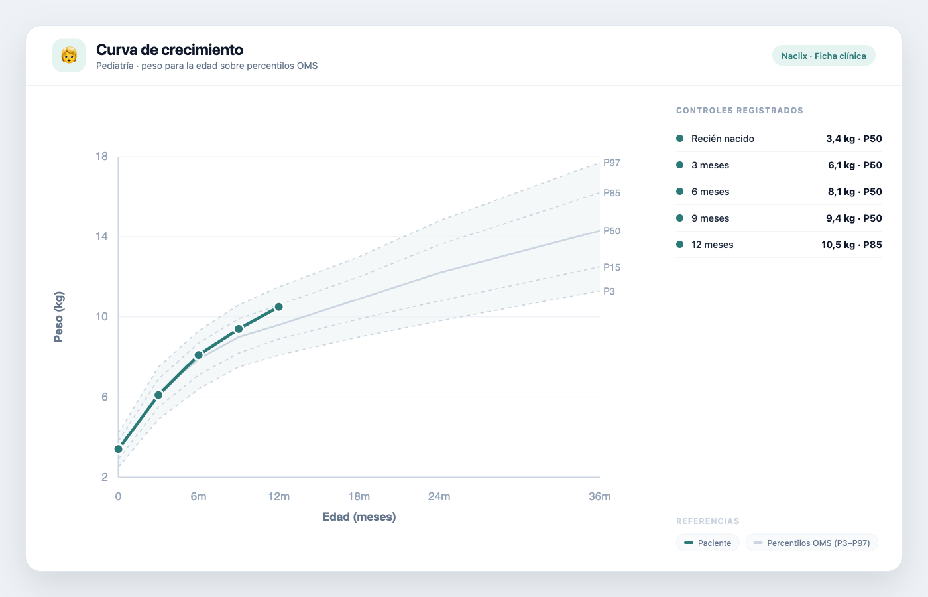Click the Curva de crecimiento title

point(170,50)
